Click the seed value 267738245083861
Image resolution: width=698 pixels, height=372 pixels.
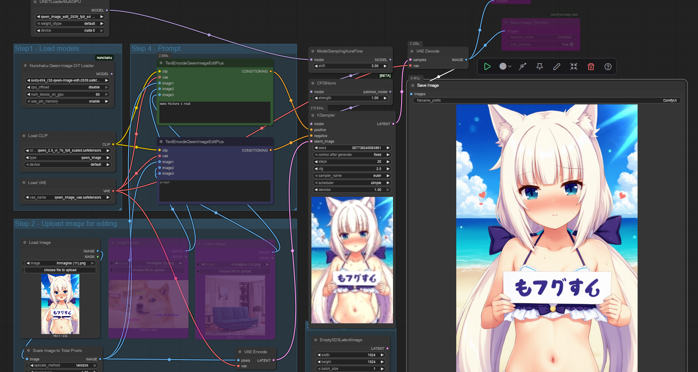pos(366,148)
